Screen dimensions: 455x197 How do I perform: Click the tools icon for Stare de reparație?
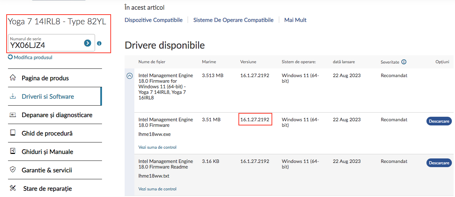coord(13,188)
